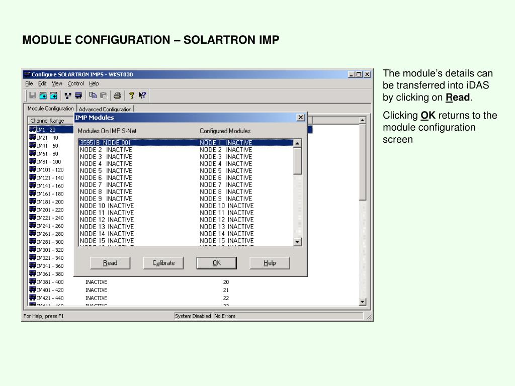
Task: Click the module icon beside IM121 - 140
Action: [33, 177]
